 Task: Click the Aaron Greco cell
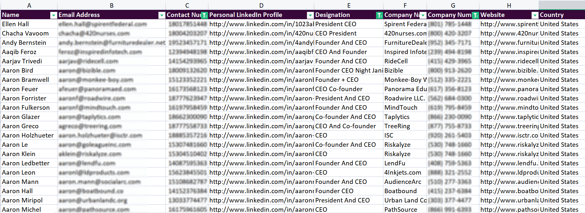click(29, 126)
